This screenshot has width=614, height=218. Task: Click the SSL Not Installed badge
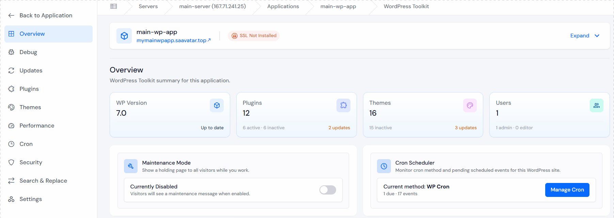pyautogui.click(x=254, y=36)
